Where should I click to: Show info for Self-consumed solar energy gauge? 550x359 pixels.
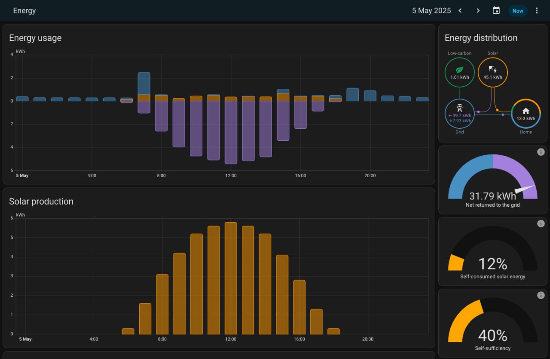coord(541,223)
